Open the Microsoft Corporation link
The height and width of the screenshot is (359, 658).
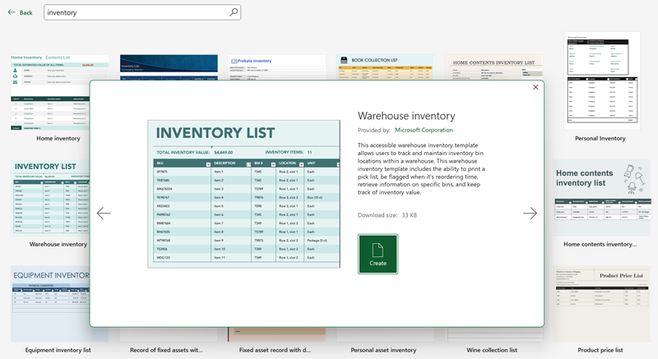424,131
